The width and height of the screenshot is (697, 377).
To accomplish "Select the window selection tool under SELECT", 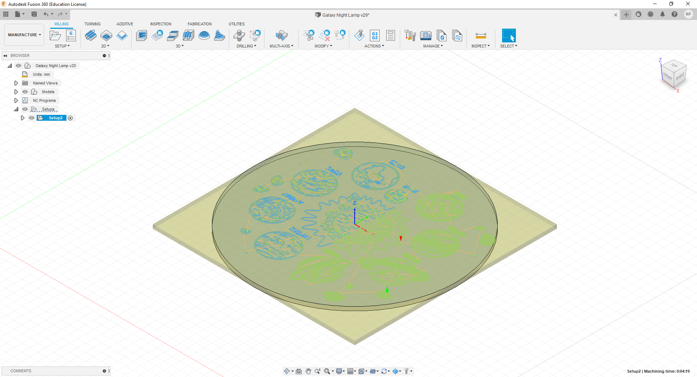I will pos(509,36).
